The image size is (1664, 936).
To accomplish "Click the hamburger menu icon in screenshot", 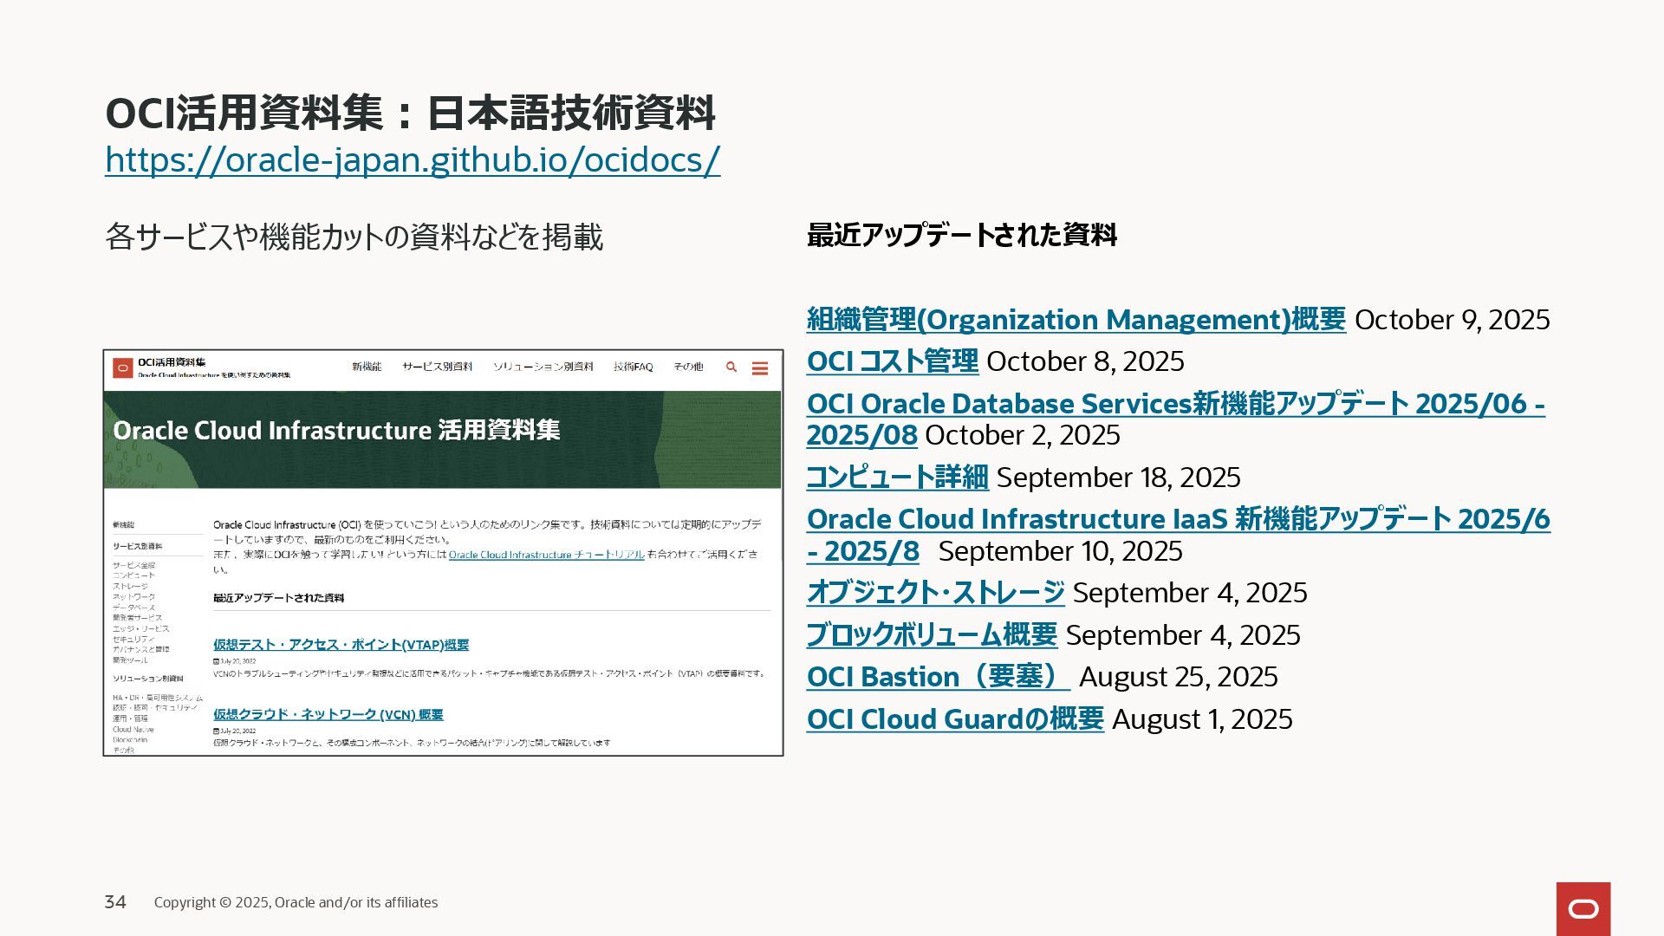I will click(760, 368).
